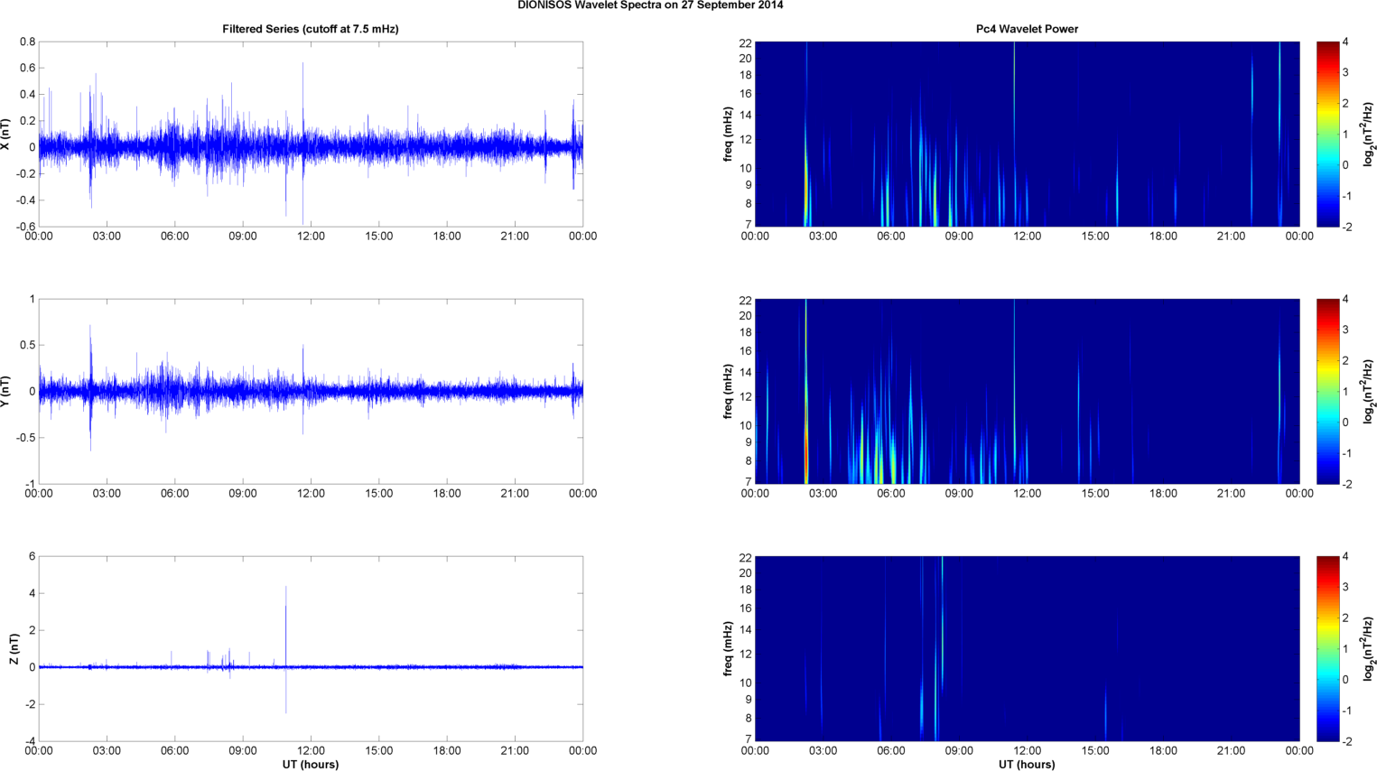Click 'log2(nT²/Hz)' label of the Y spectrogram colorbar
This screenshot has width=1377, height=771.
pos(1370,391)
